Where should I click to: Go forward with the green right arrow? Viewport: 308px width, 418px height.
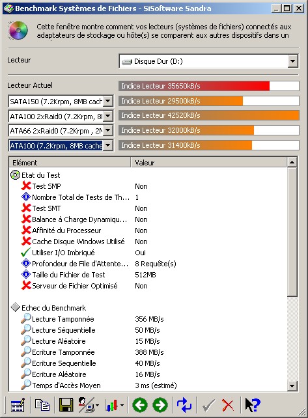tap(160, 405)
